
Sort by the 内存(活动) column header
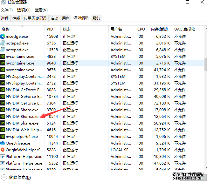(x=160, y=29)
